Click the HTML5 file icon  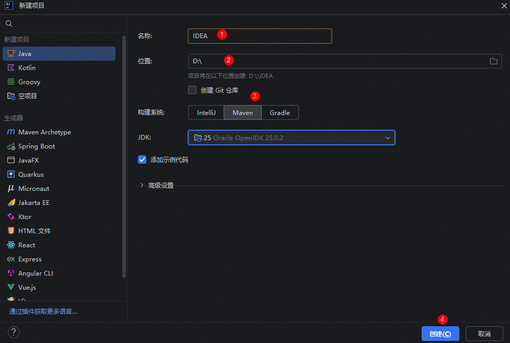coord(11,231)
